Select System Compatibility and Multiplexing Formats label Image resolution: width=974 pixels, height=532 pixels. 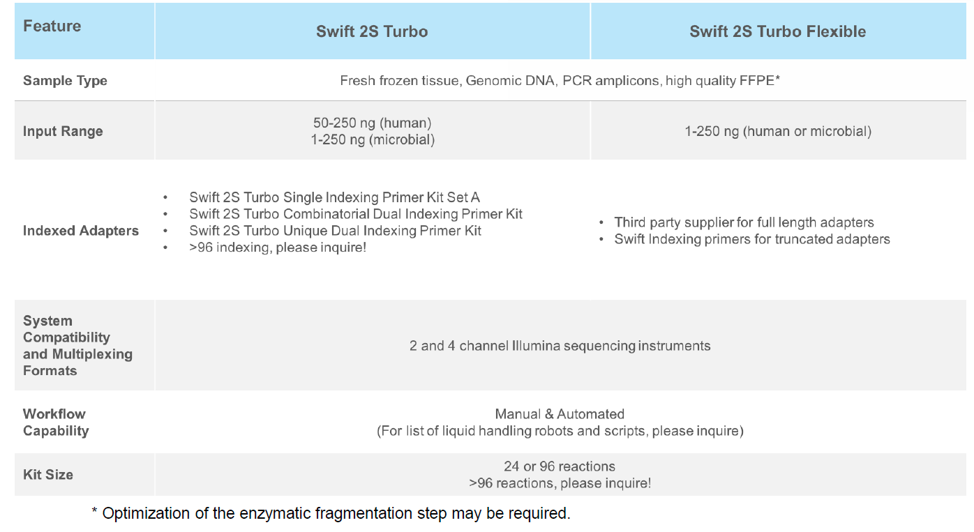point(77,346)
